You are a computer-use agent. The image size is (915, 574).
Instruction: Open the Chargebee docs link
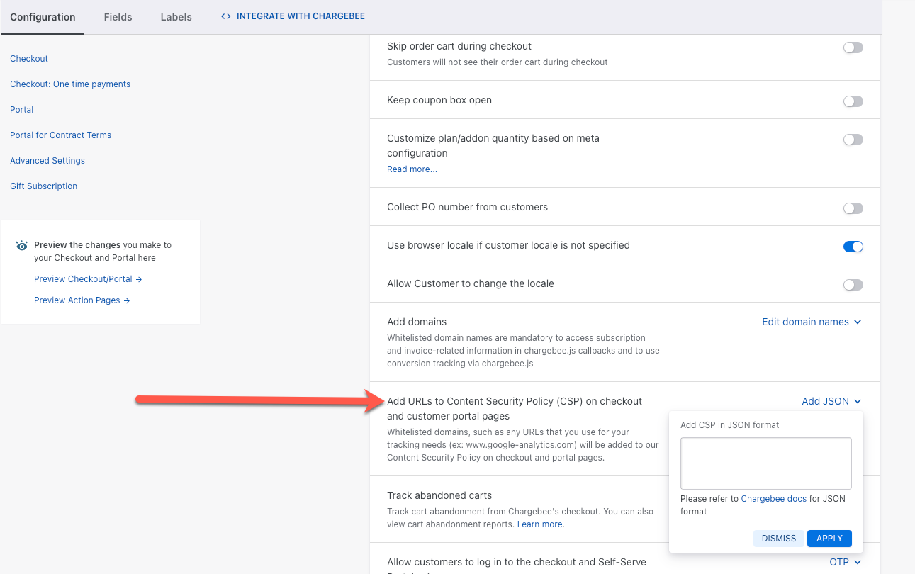pos(773,499)
